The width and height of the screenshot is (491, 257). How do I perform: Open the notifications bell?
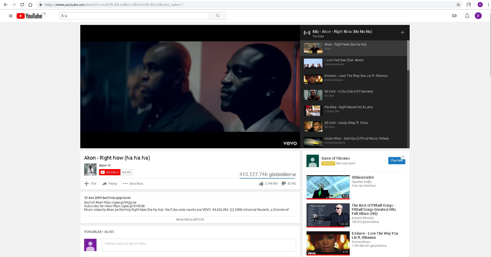[467, 16]
